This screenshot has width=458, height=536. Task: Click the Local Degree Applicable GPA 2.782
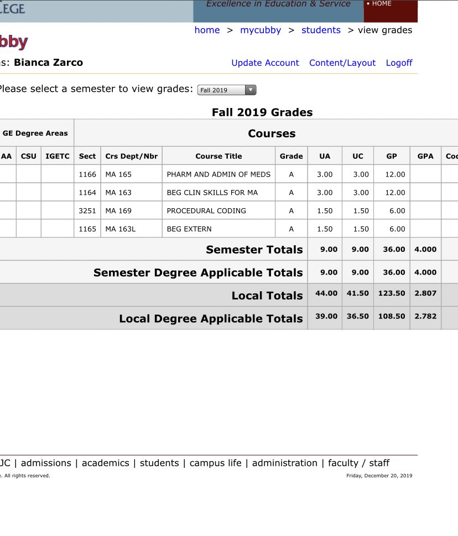click(x=425, y=316)
